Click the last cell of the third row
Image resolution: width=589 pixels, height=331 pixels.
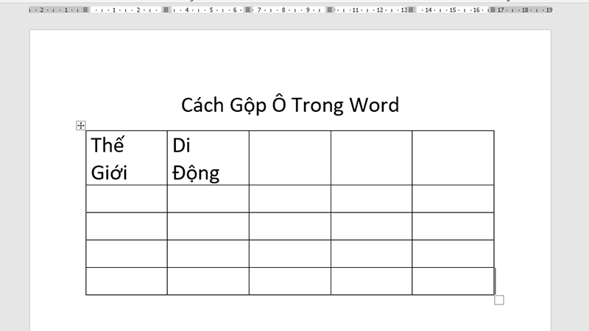(453, 226)
